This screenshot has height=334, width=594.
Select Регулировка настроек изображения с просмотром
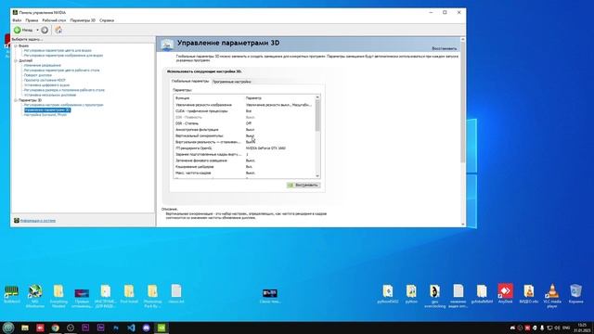(x=64, y=105)
